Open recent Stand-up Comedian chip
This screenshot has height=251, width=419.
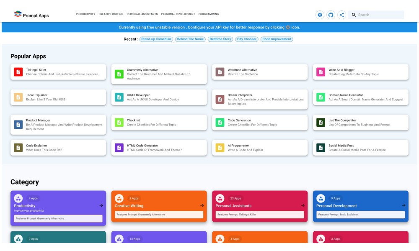(156, 39)
